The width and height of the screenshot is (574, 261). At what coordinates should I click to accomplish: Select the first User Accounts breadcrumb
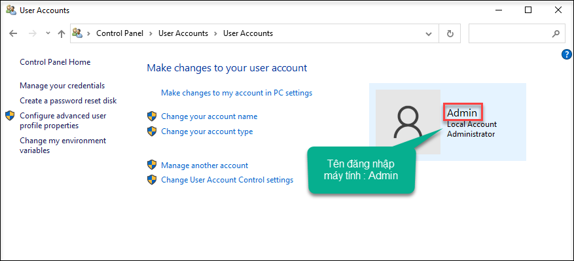pyautogui.click(x=183, y=33)
